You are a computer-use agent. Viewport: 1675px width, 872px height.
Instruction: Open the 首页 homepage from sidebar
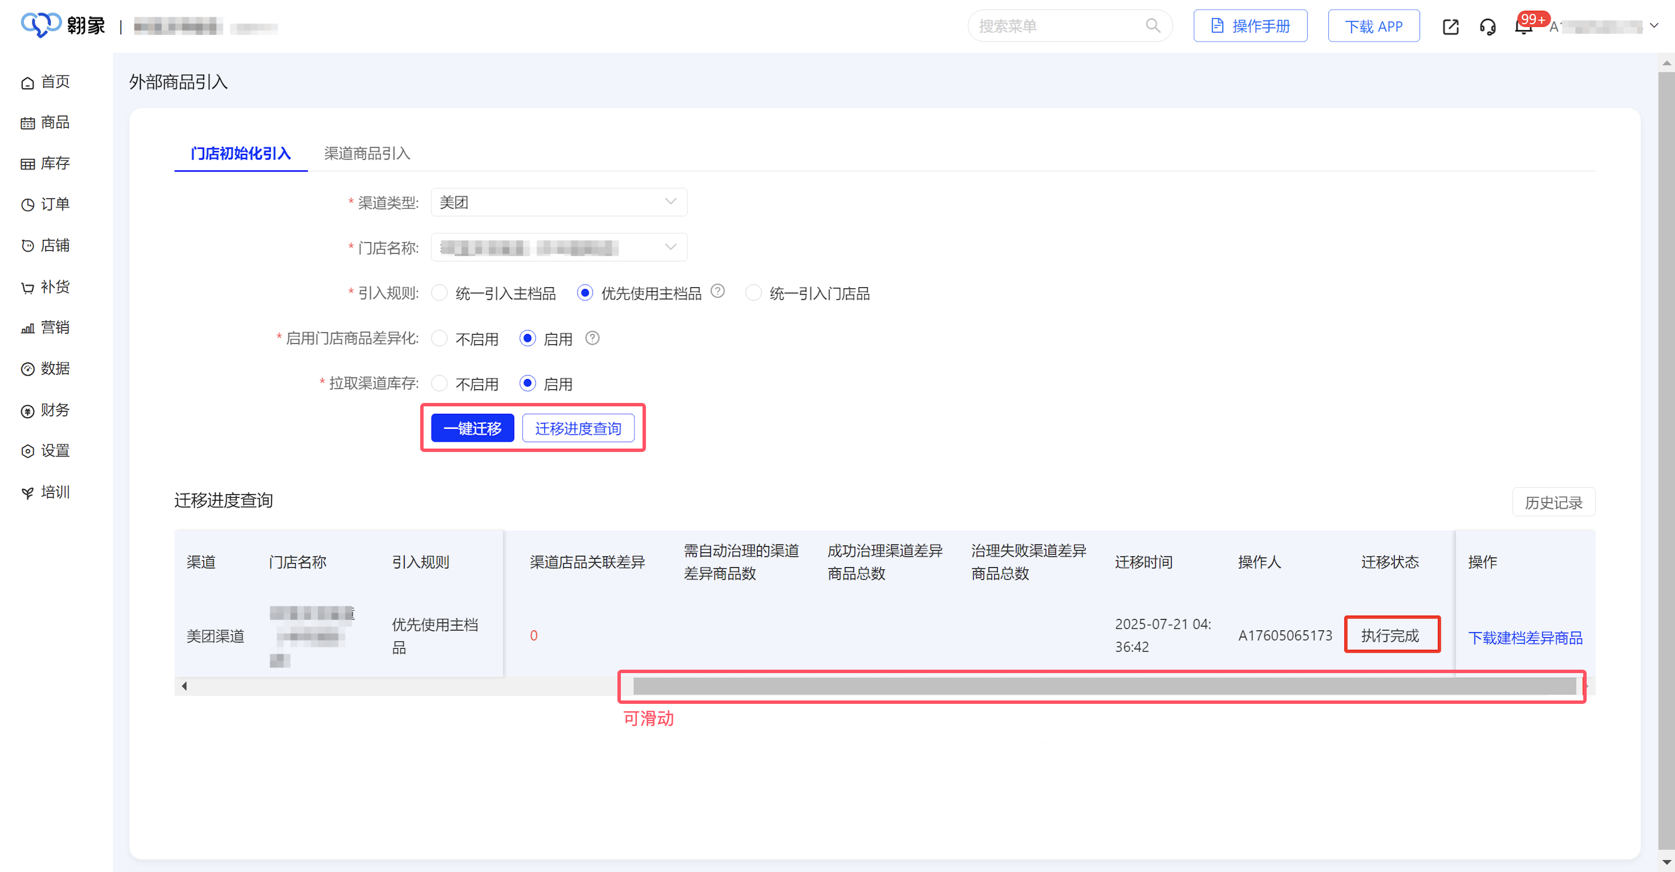[x=55, y=82]
